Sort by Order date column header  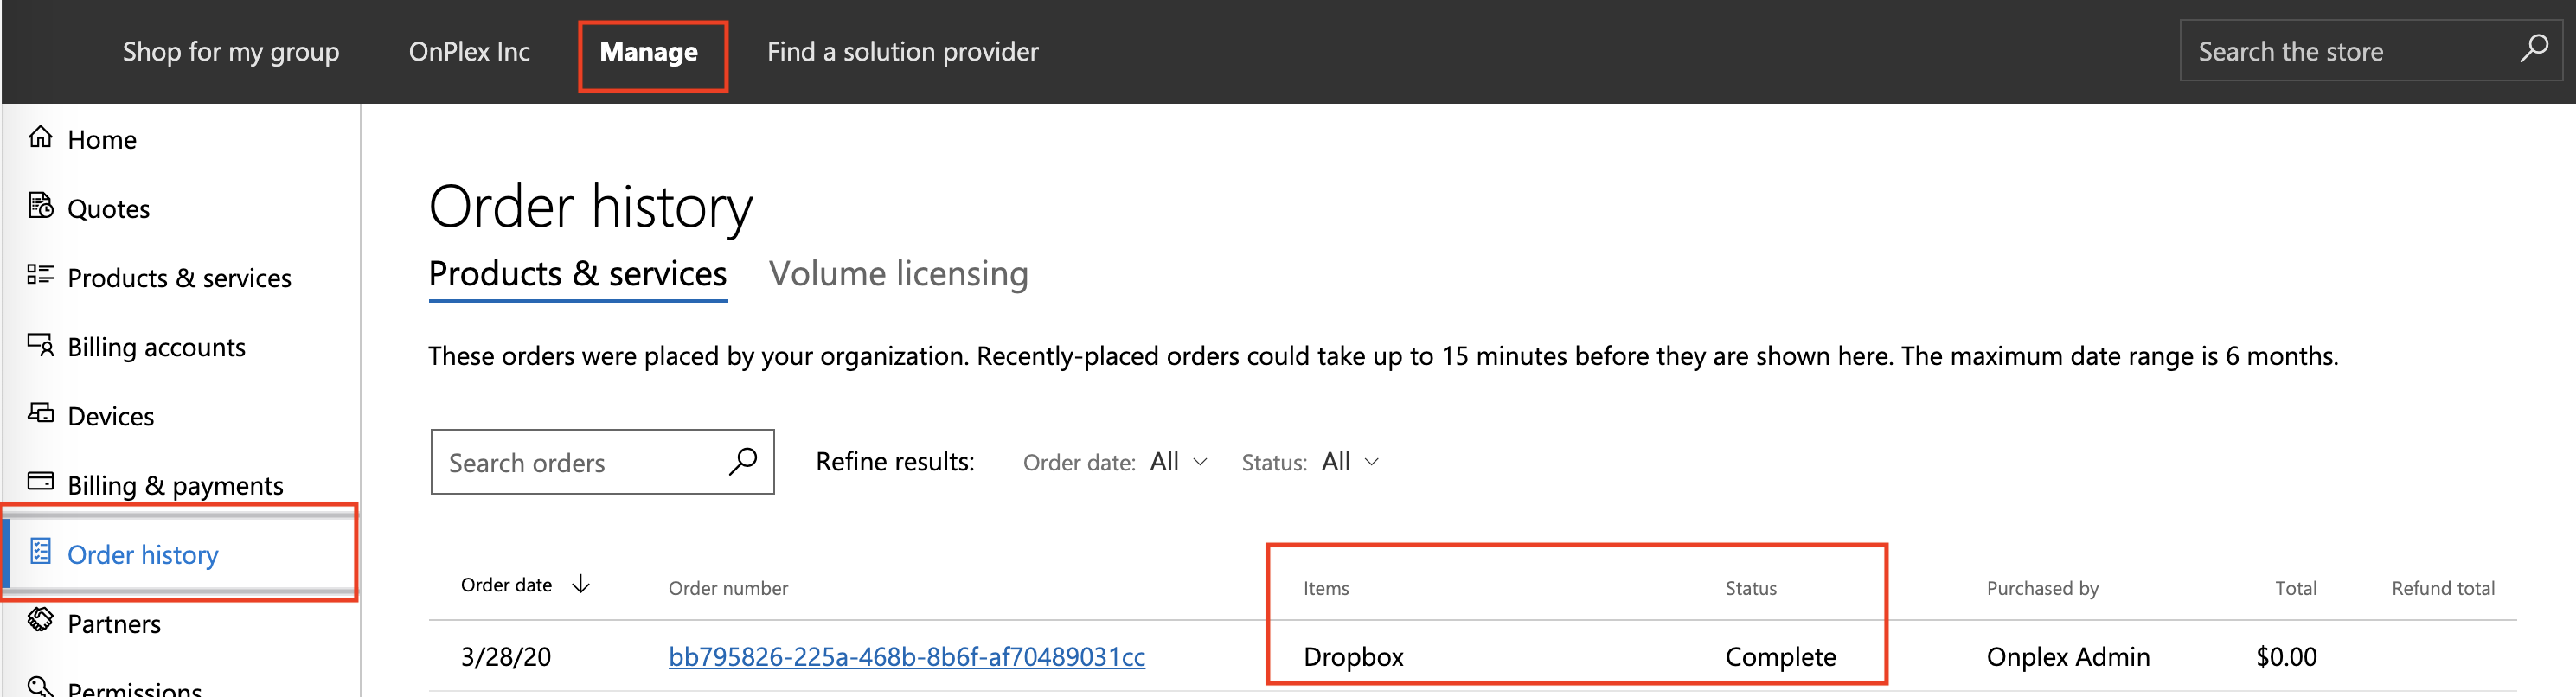click(x=506, y=585)
